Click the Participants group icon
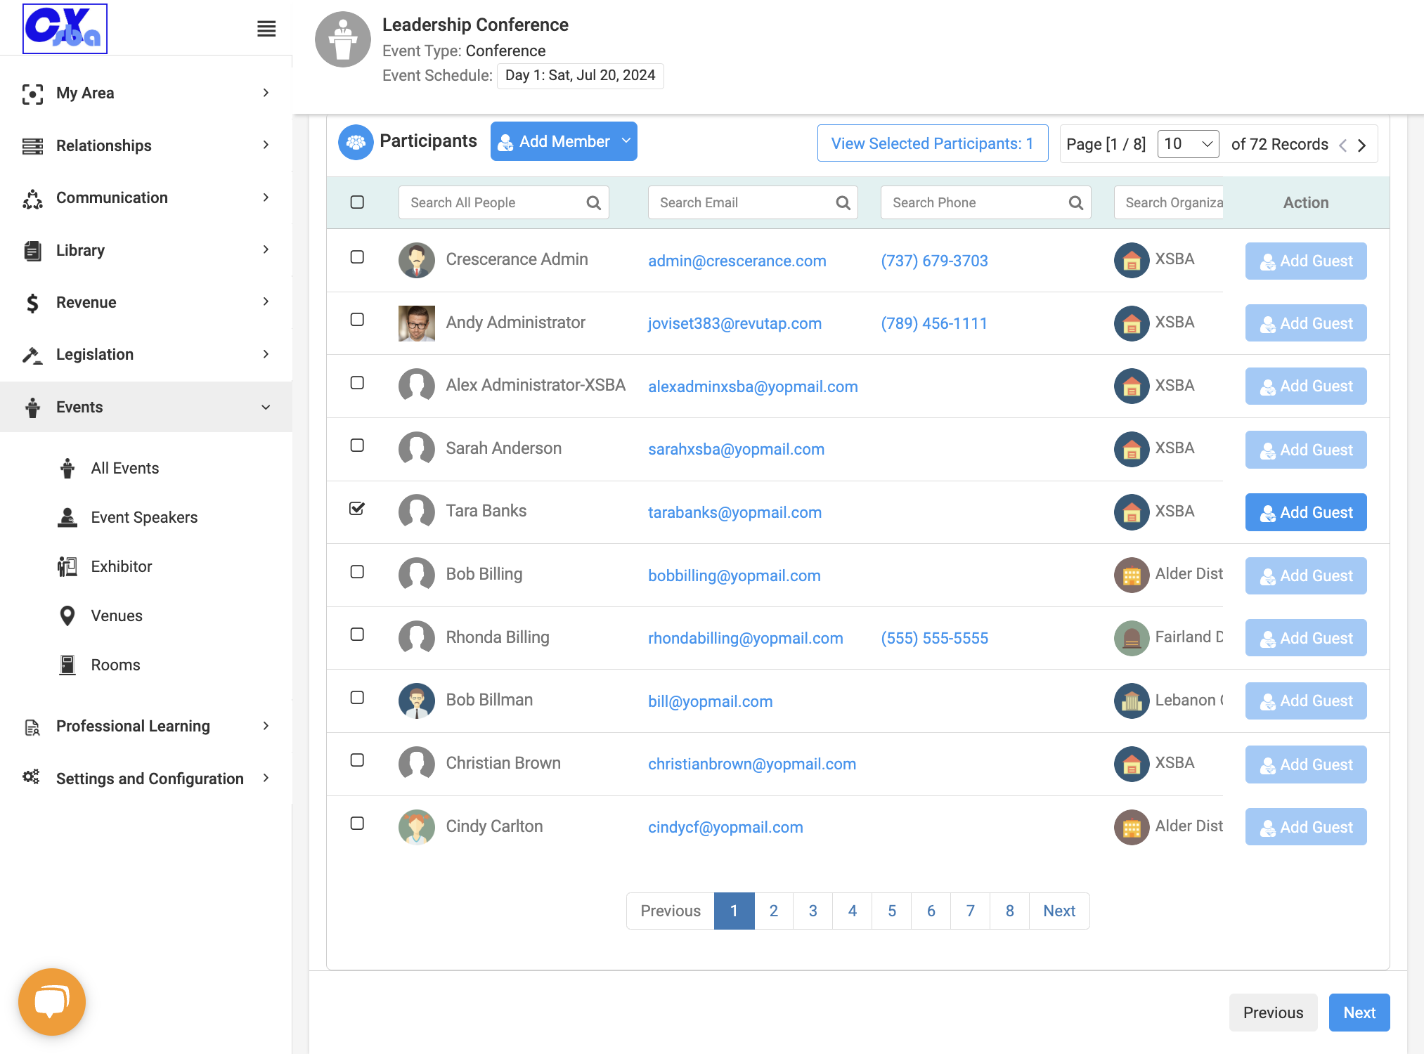1424x1054 pixels. [x=356, y=142]
